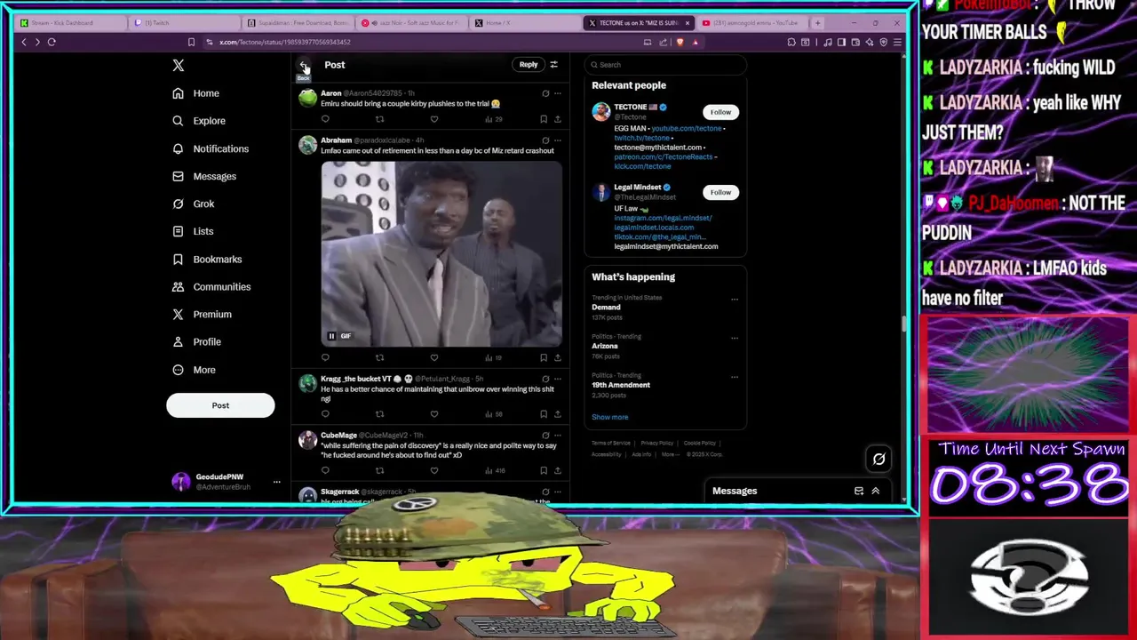
Task: View analytics on Abraham's post
Action: (493, 357)
